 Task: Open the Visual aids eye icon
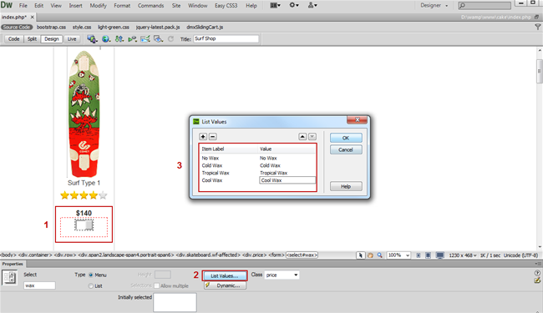[158, 39]
